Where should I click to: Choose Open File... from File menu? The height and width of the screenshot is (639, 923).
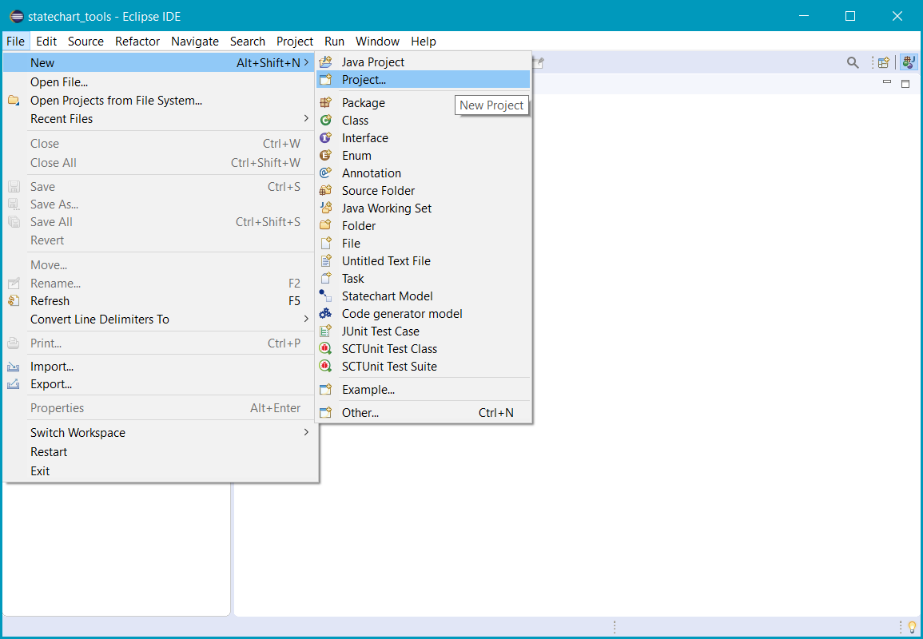[160, 82]
